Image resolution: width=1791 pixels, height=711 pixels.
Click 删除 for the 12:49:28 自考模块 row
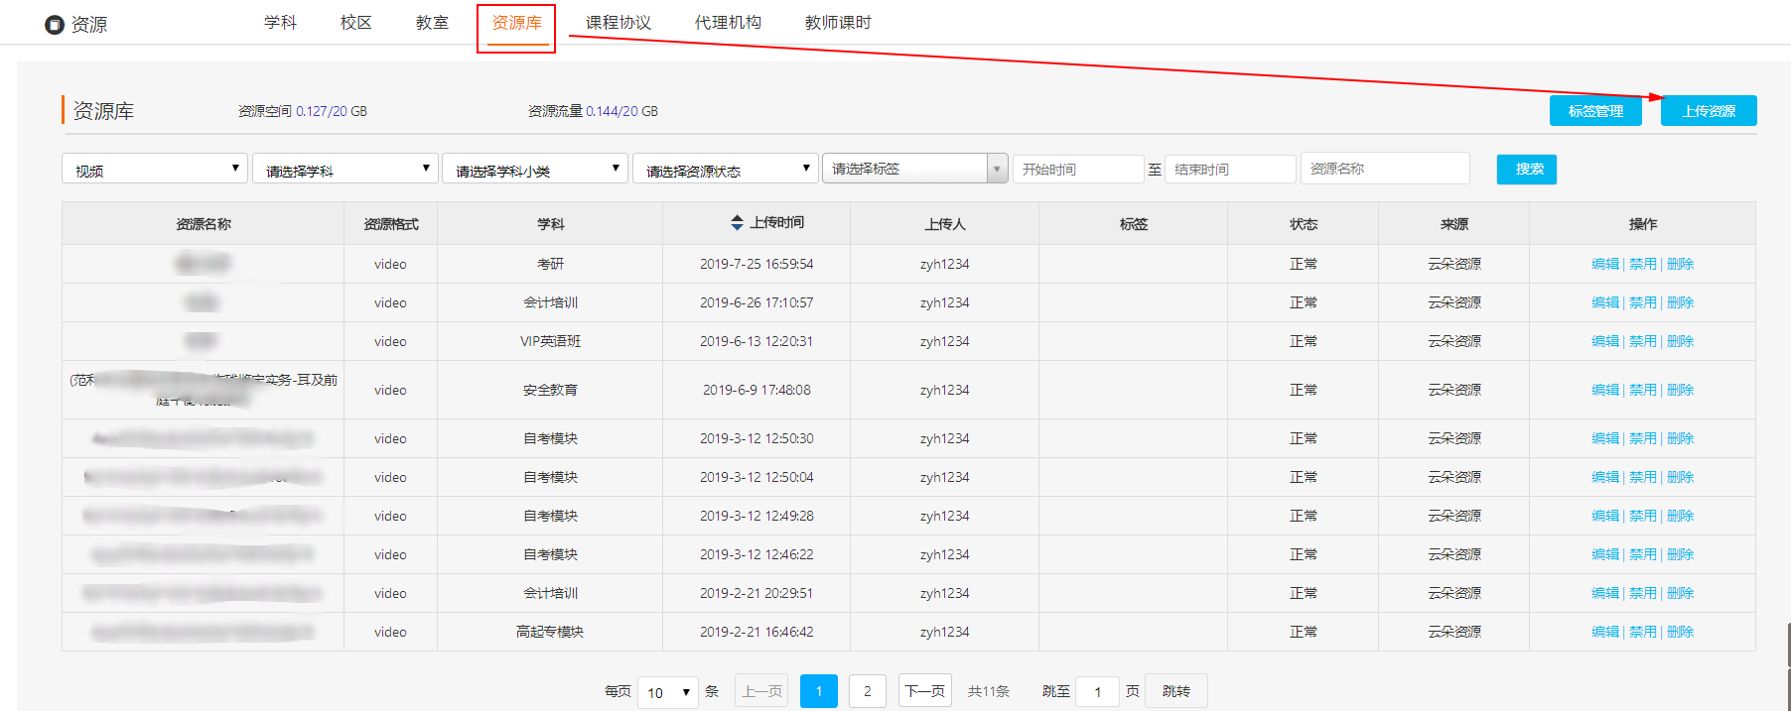[1681, 516]
